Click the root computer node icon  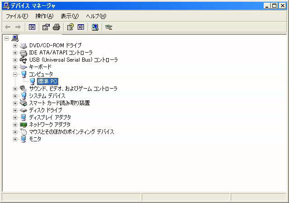[15, 38]
